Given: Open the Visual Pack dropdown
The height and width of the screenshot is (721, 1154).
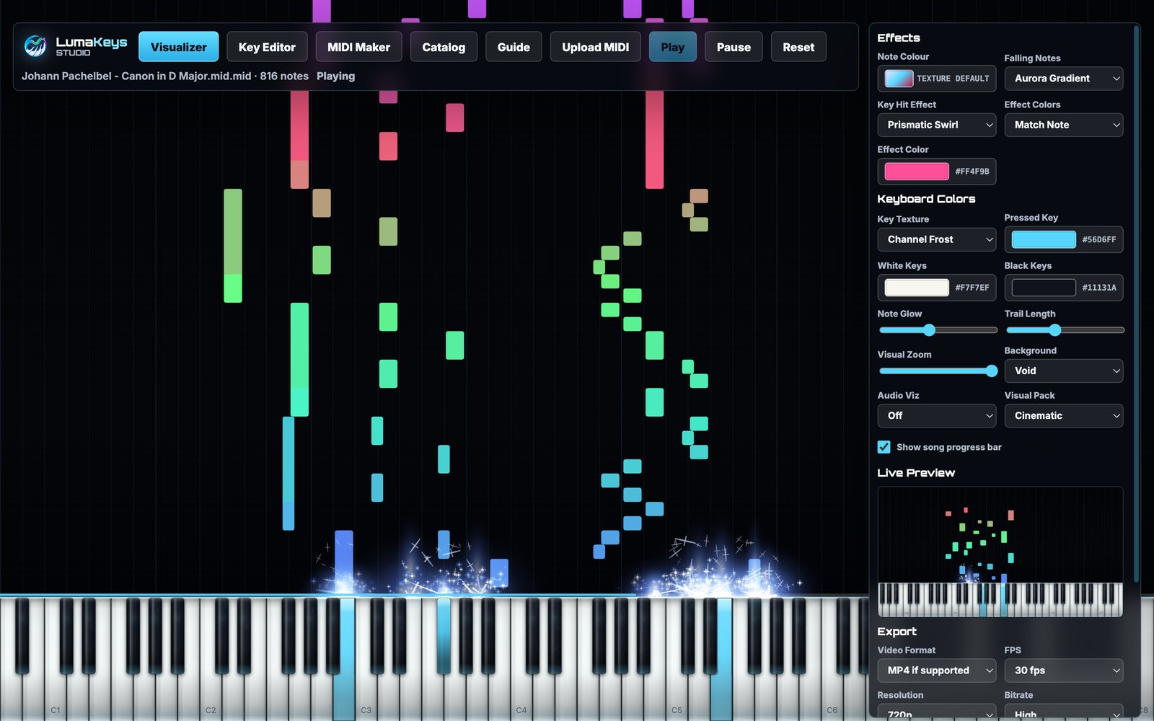Looking at the screenshot, I should click(x=1064, y=415).
